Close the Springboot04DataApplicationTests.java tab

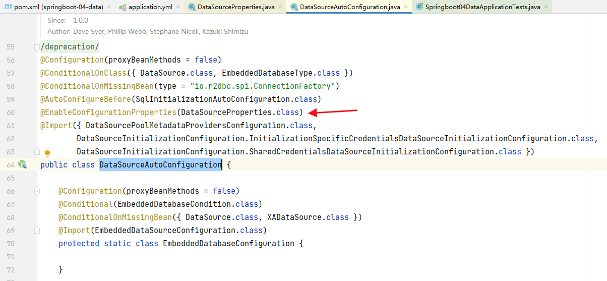pyautogui.click(x=547, y=7)
